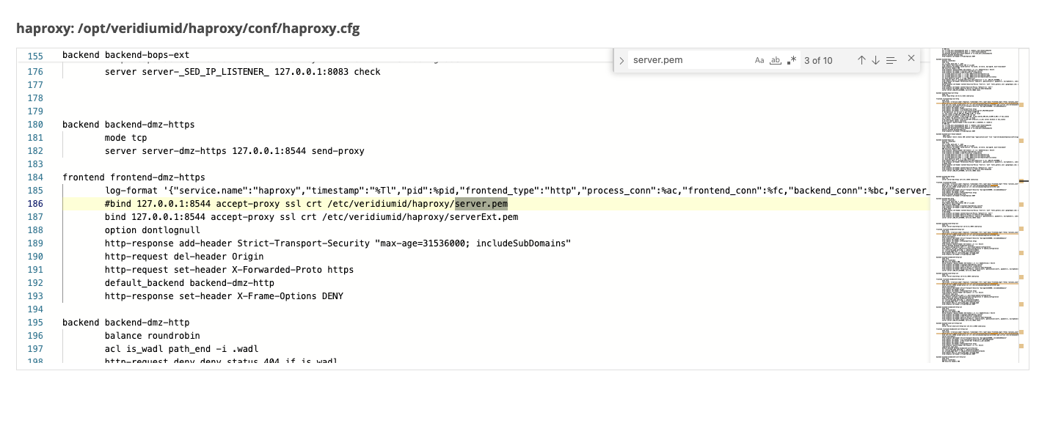Click line number 195 in gutter
The width and height of the screenshot is (1039, 437).
coord(34,323)
